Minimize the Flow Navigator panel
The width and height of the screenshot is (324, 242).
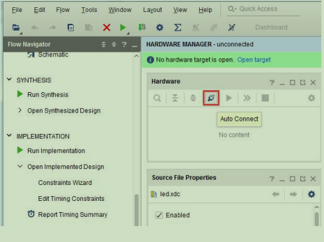coord(134,46)
